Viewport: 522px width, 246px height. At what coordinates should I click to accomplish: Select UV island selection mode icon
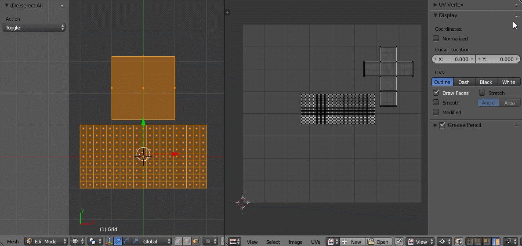pos(496,242)
